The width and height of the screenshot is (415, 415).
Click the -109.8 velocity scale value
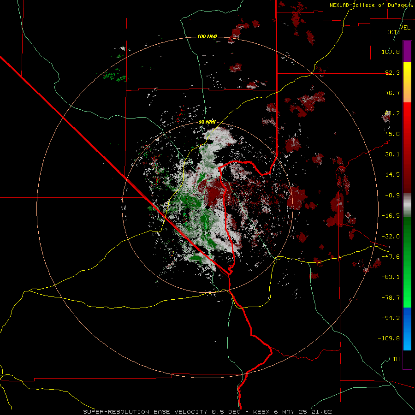tap(389, 338)
